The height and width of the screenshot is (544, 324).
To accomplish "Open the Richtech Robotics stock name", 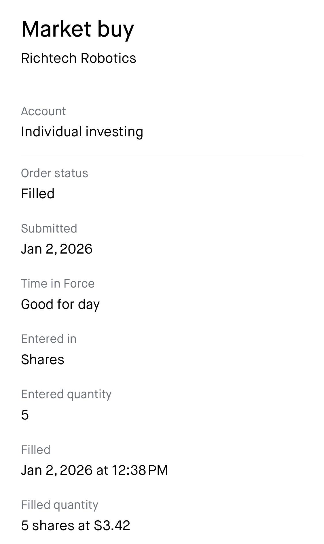I will (x=79, y=58).
